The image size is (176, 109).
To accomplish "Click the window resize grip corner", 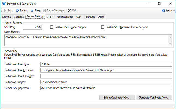I will [x=174, y=107].
